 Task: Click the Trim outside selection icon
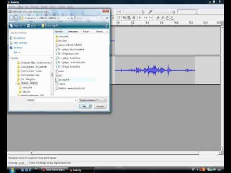(x=134, y=18)
